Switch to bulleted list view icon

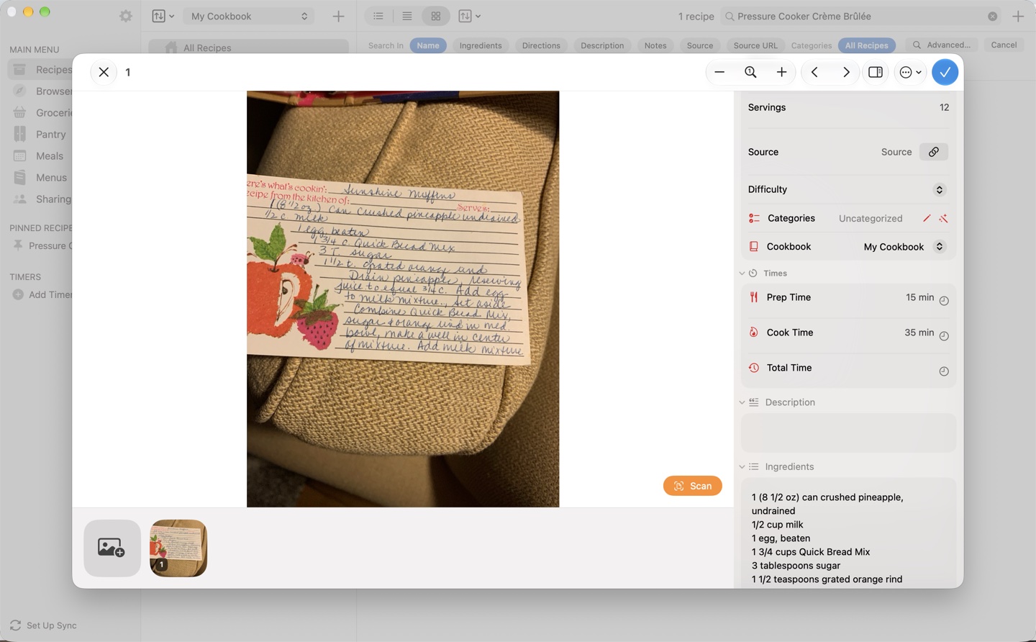click(378, 16)
